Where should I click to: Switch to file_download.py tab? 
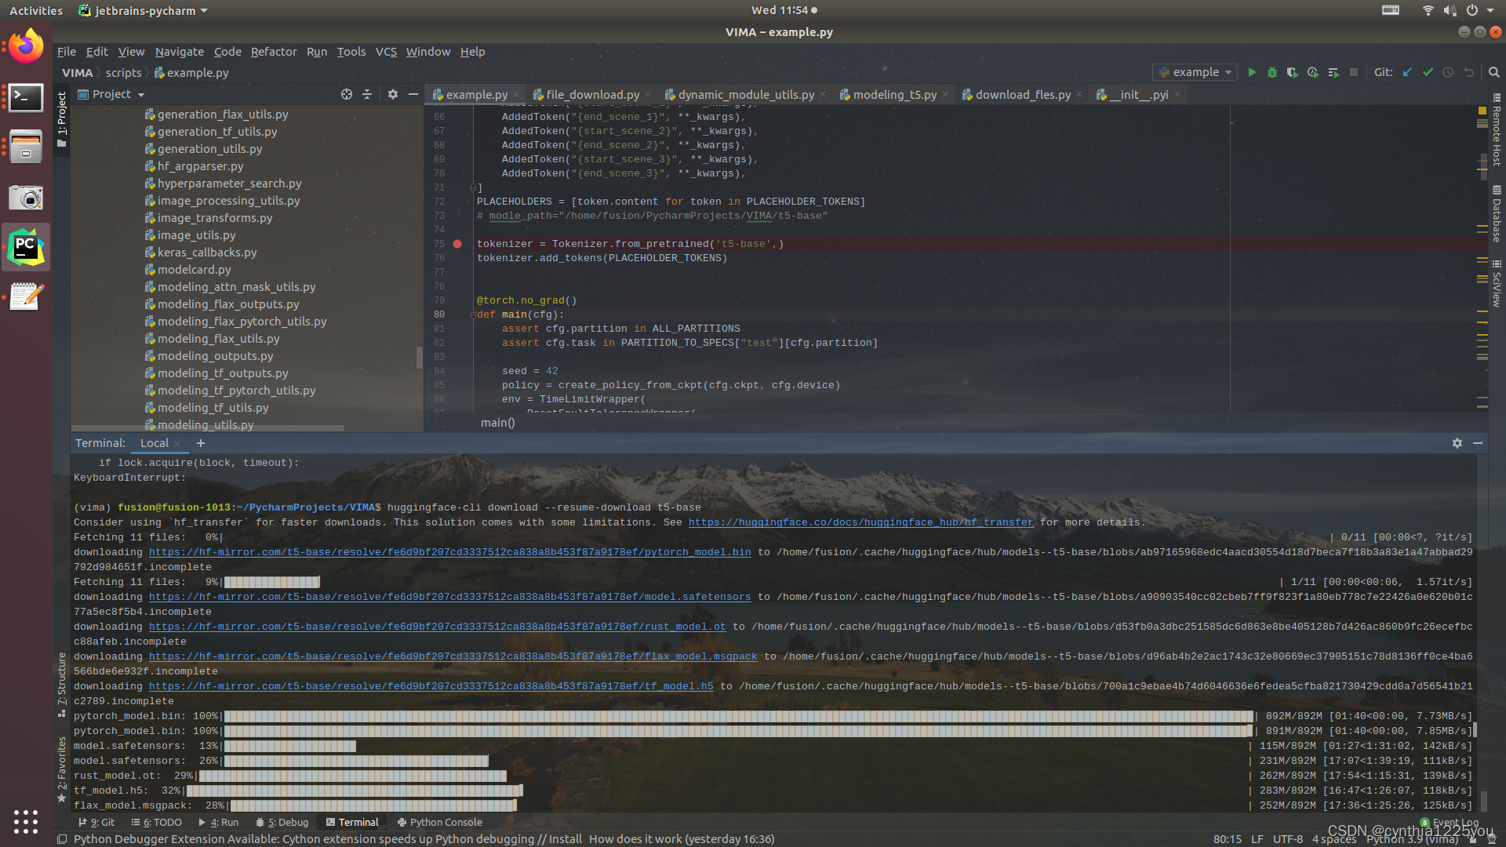point(592,94)
